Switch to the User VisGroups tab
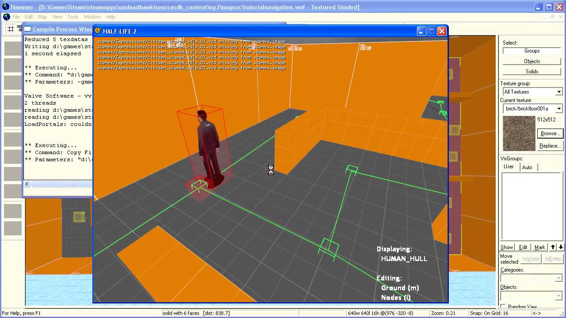The image size is (566, 318). tap(509, 167)
